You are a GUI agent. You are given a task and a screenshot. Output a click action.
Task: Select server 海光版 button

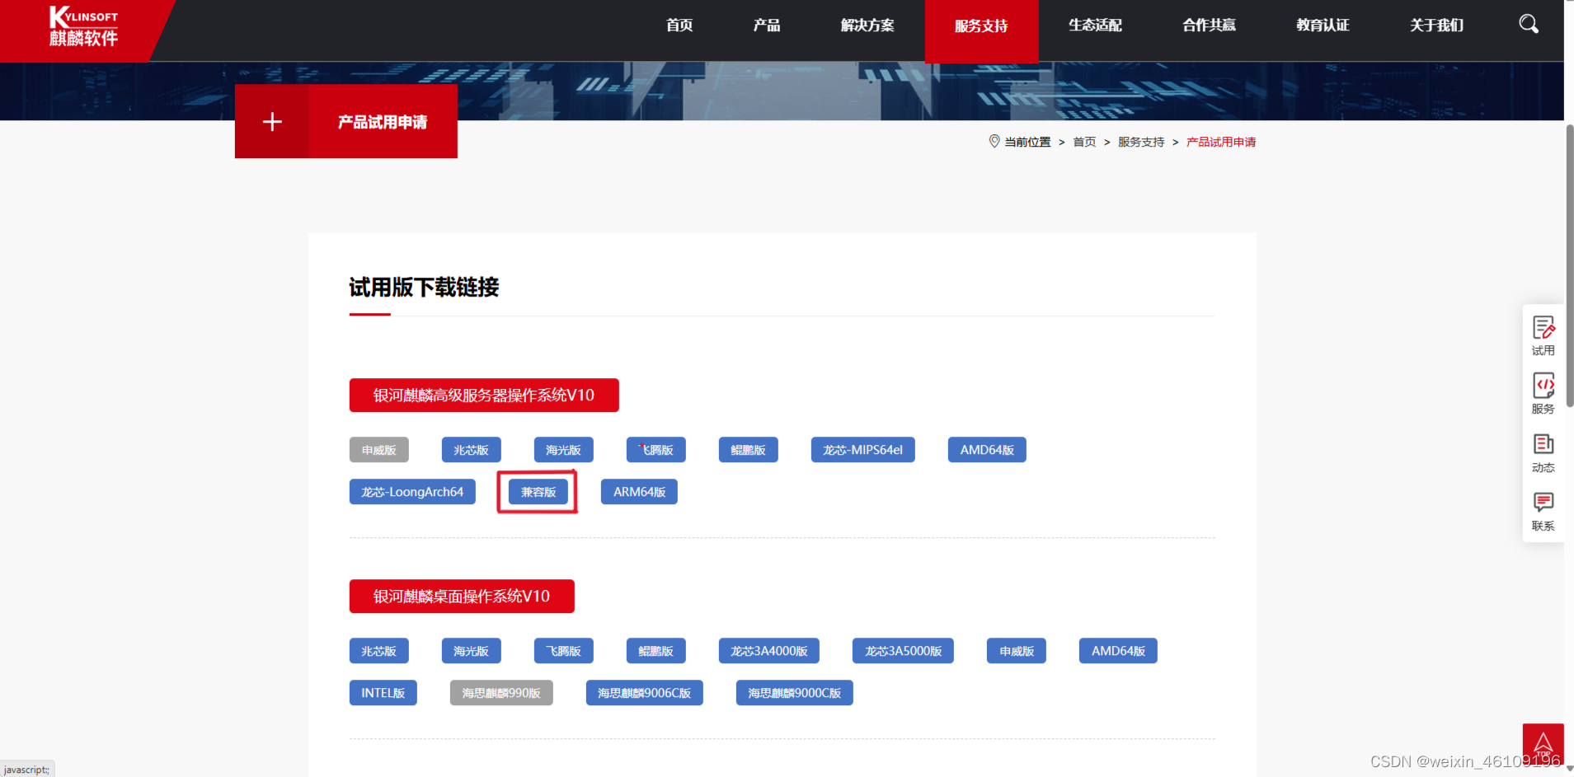pyautogui.click(x=564, y=450)
